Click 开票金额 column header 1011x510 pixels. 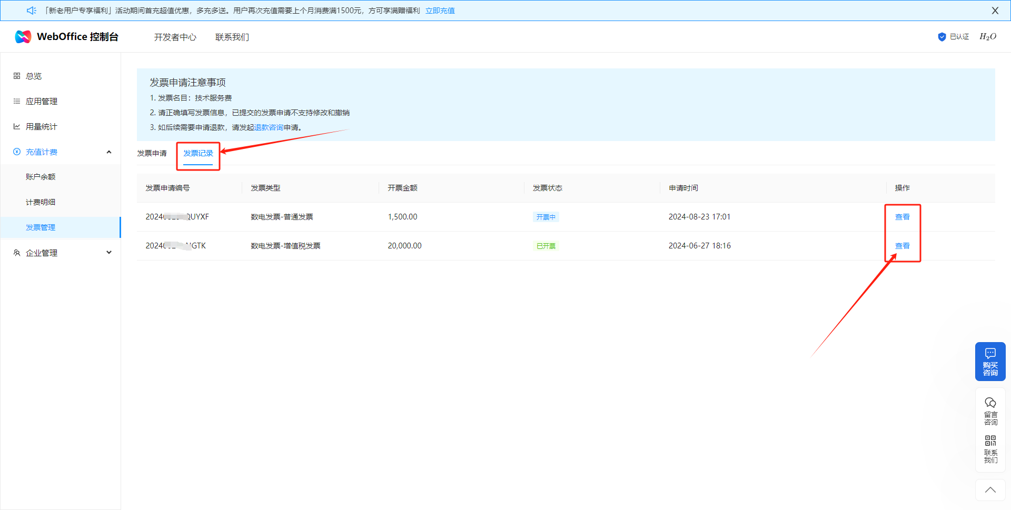pyautogui.click(x=402, y=188)
